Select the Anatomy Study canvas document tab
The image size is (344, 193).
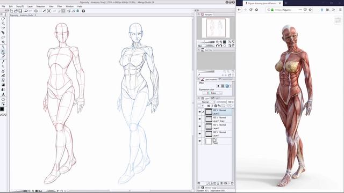click(x=23, y=15)
